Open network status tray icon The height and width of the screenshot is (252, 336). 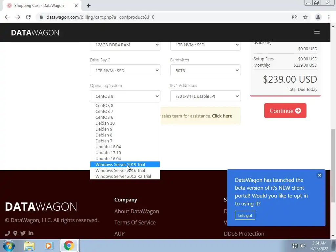pyautogui.click(x=295, y=246)
